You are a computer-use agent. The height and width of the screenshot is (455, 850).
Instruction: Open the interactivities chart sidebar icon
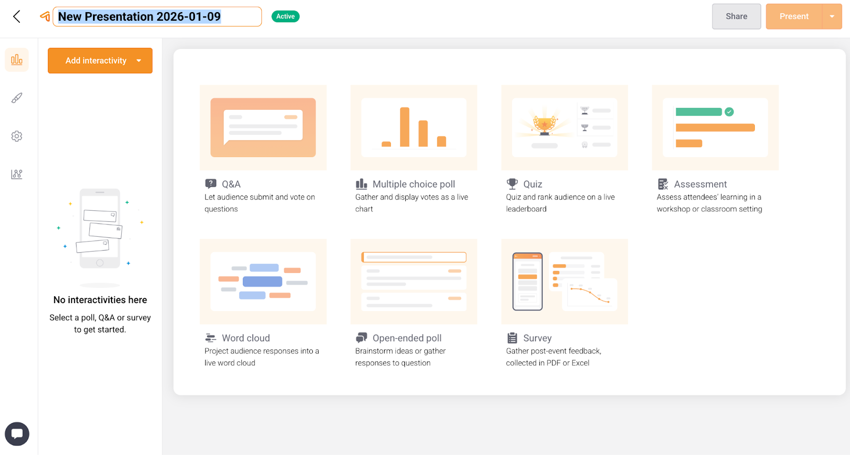pos(17,59)
